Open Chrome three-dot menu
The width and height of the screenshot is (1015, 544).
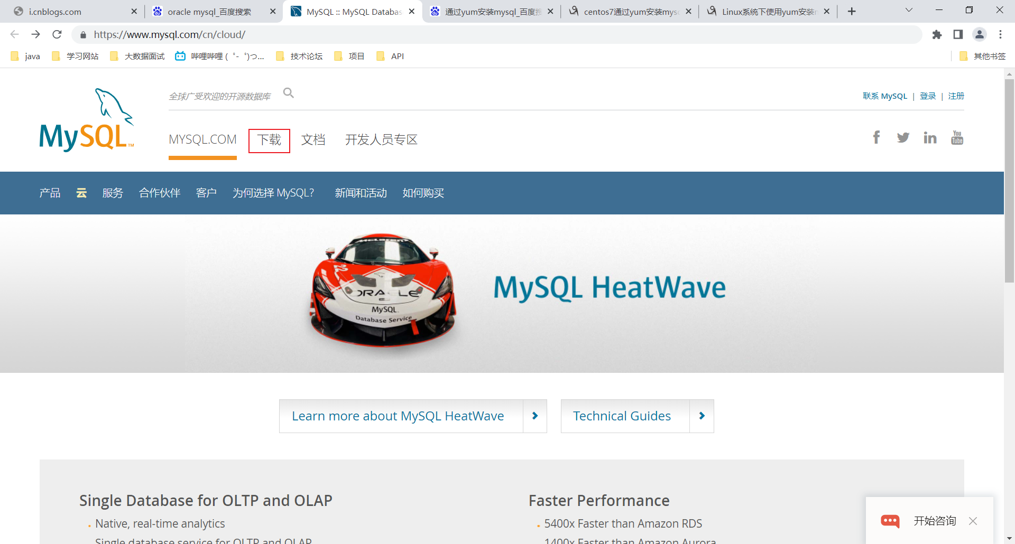(x=1000, y=34)
